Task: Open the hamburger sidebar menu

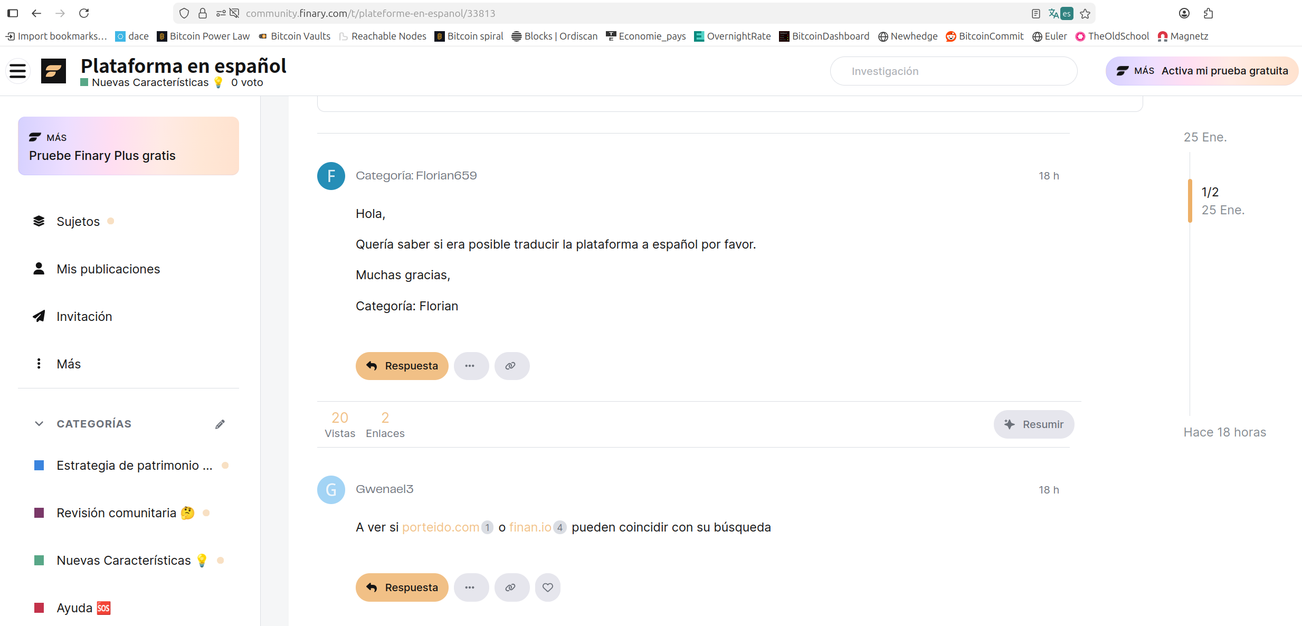Action: 17,71
